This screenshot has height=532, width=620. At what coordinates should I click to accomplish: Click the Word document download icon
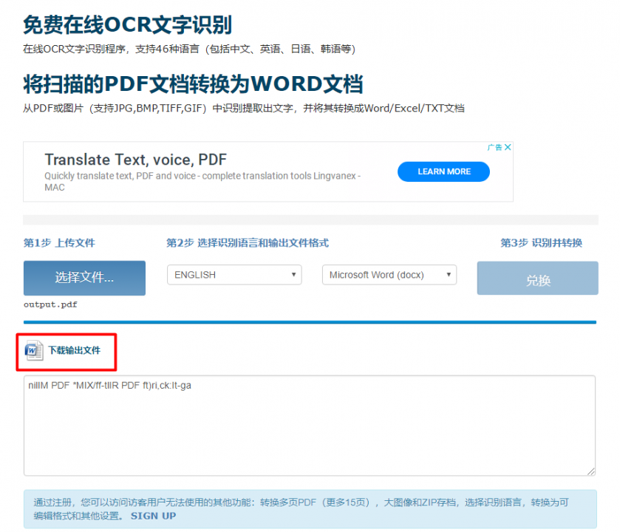click(34, 350)
